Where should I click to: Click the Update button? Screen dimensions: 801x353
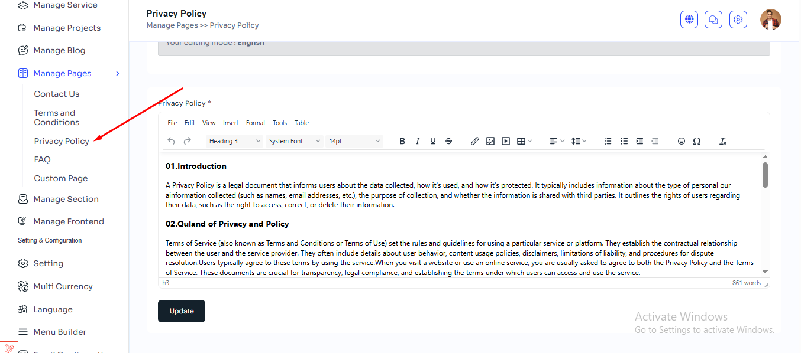pyautogui.click(x=181, y=311)
